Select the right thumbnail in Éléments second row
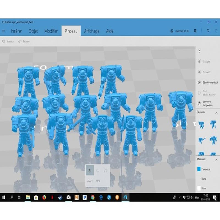 click(x=213, y=140)
